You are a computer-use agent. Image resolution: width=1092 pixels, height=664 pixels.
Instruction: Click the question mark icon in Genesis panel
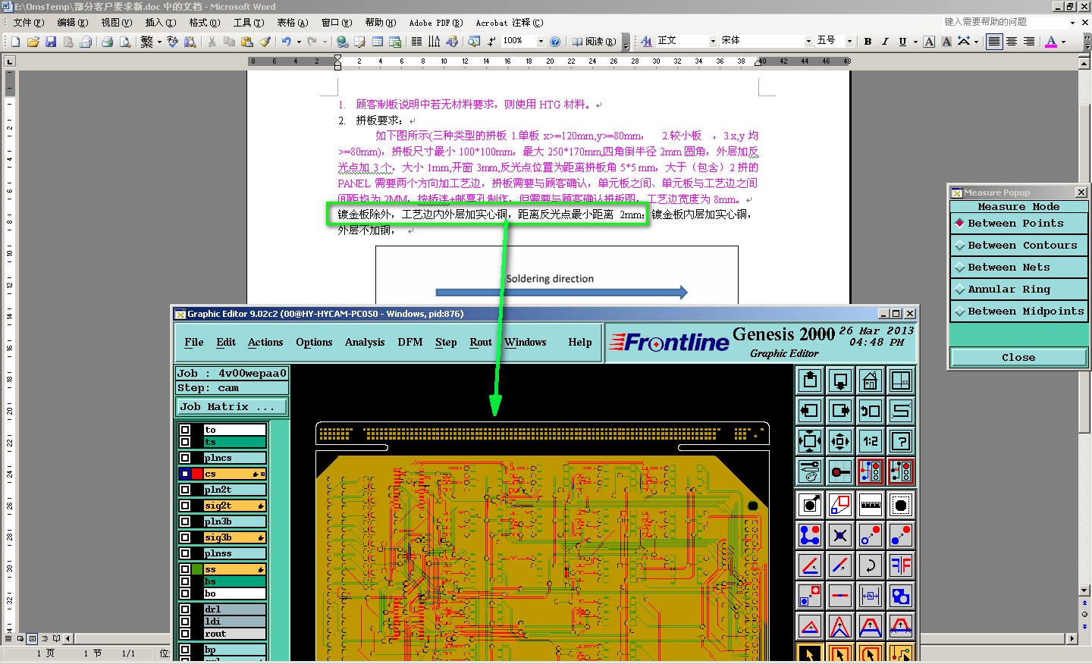click(901, 441)
